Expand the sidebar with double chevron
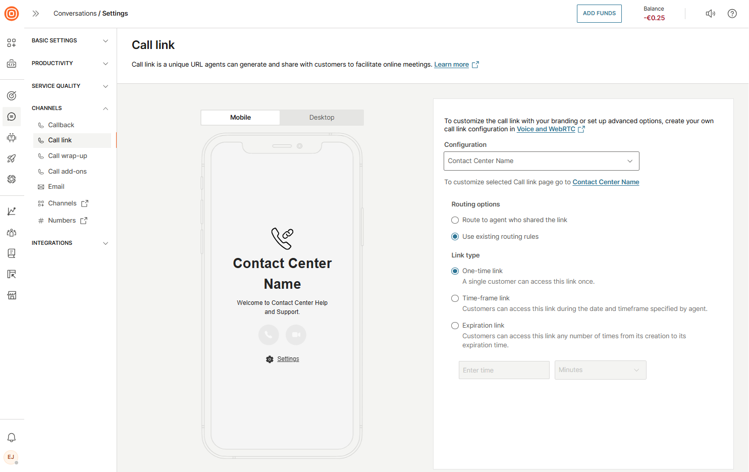The height and width of the screenshot is (472, 749). (x=36, y=14)
